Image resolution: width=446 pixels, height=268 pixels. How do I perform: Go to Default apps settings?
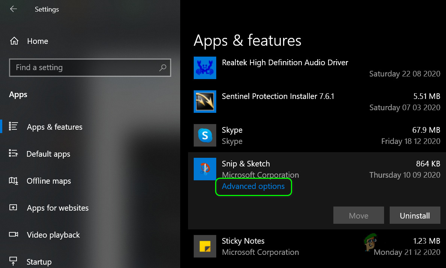click(x=48, y=154)
